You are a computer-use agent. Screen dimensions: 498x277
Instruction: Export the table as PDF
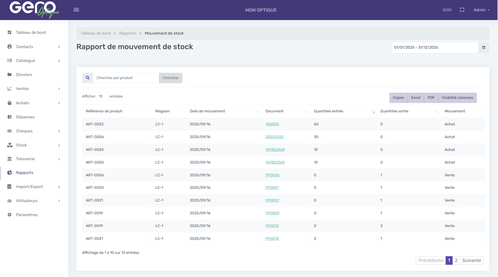point(431,98)
